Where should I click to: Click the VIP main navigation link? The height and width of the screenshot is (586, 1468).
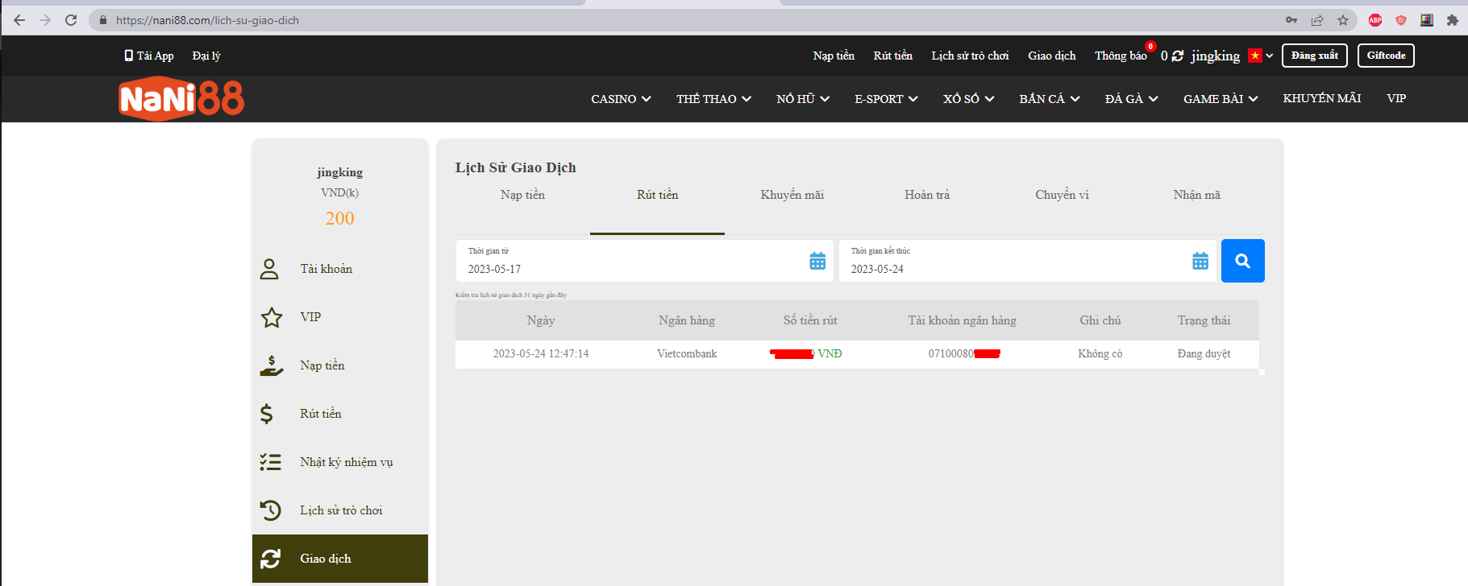point(1396,98)
